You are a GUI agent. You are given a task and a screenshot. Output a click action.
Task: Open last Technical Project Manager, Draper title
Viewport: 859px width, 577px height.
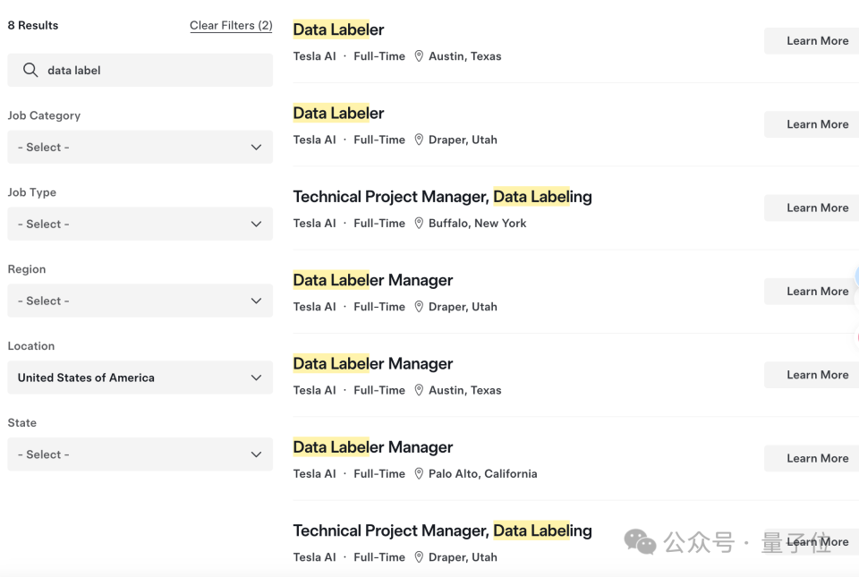(x=442, y=530)
